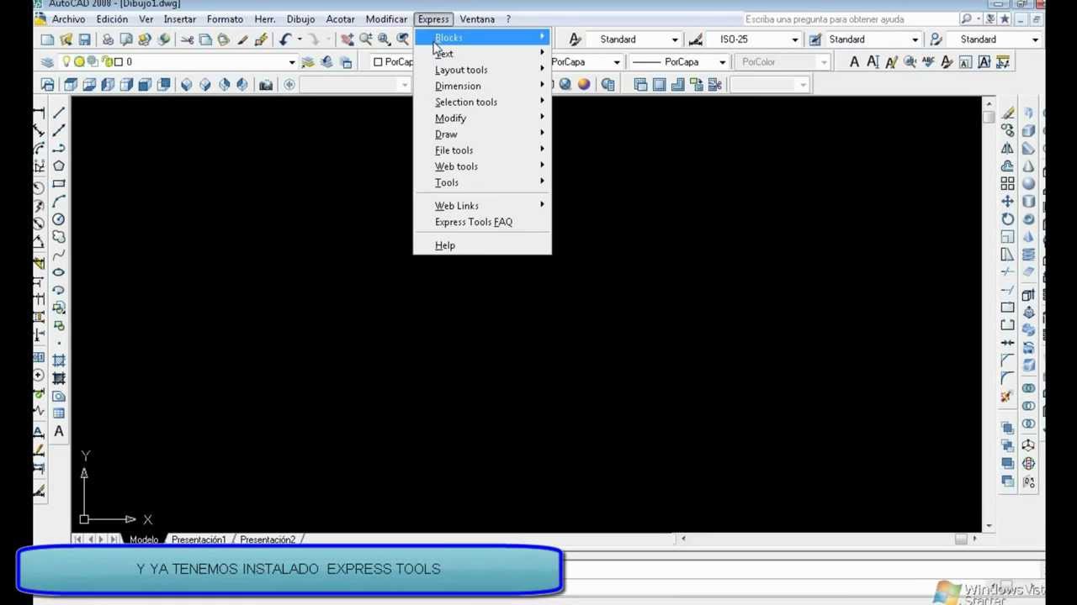Open the Archivo menu
Viewport: 1077px width, 605px height.
(x=68, y=18)
